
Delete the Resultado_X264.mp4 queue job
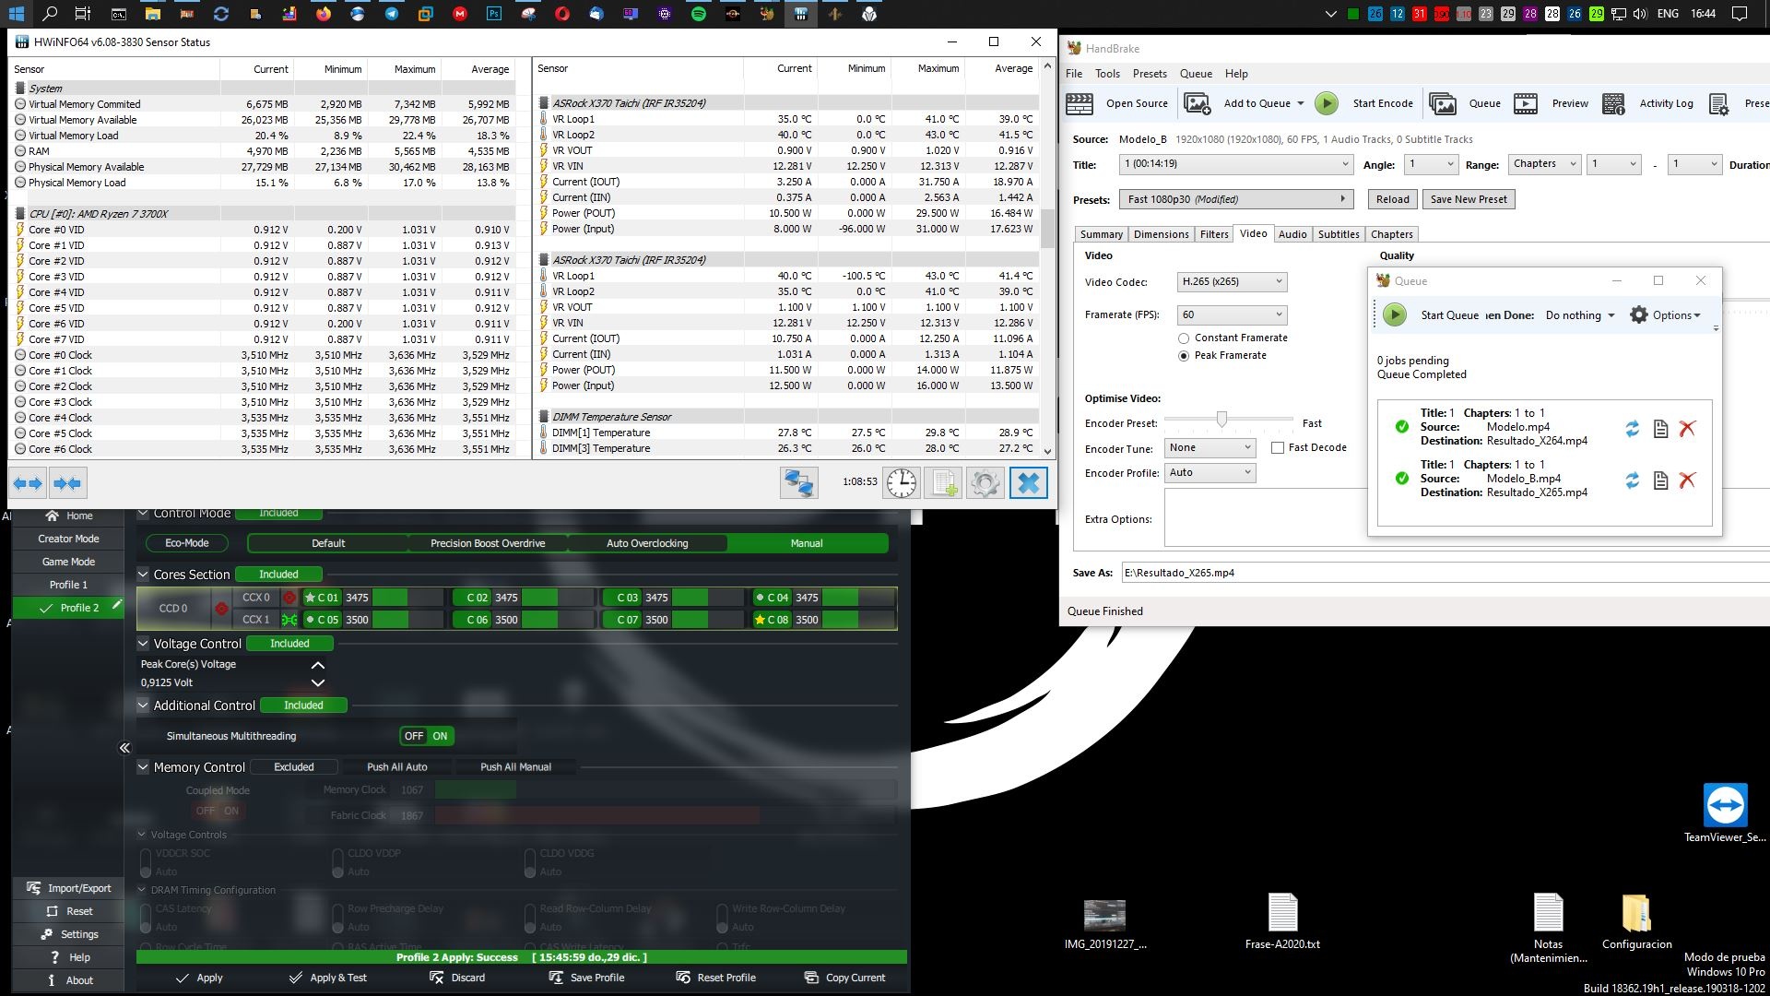pyautogui.click(x=1688, y=429)
